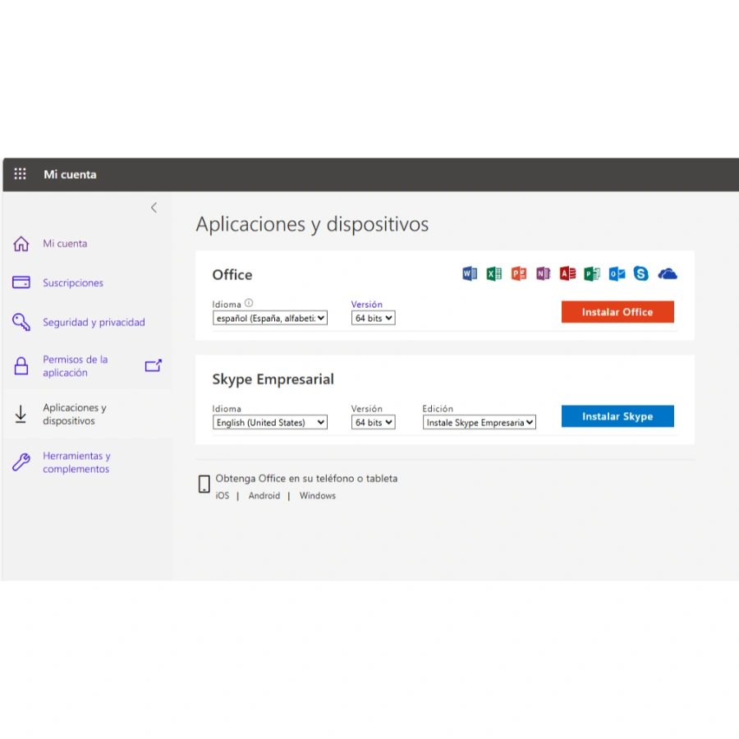Screen dimensions: 739x739
Task: Click the Outlook app icon
Action: [x=617, y=273]
